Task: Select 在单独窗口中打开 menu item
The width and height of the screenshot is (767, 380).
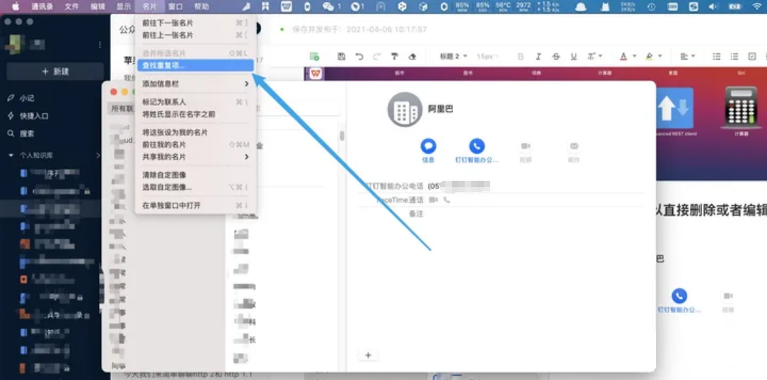Action: tap(195, 206)
